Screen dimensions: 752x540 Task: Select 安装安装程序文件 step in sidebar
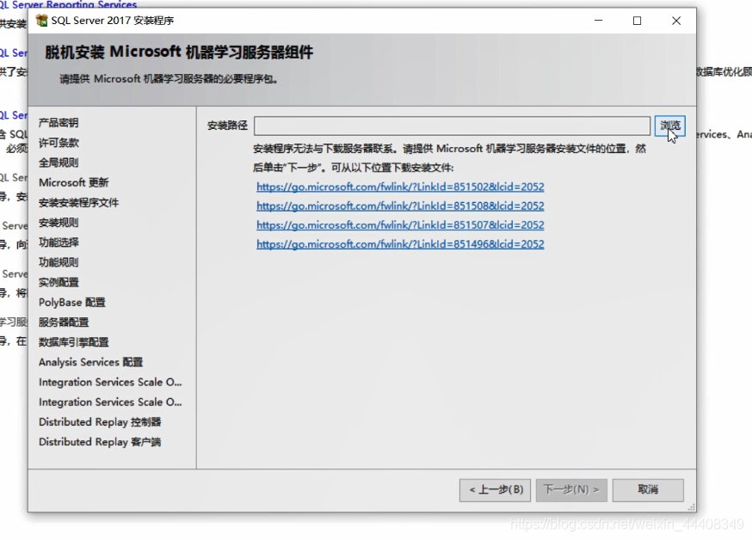pos(78,203)
